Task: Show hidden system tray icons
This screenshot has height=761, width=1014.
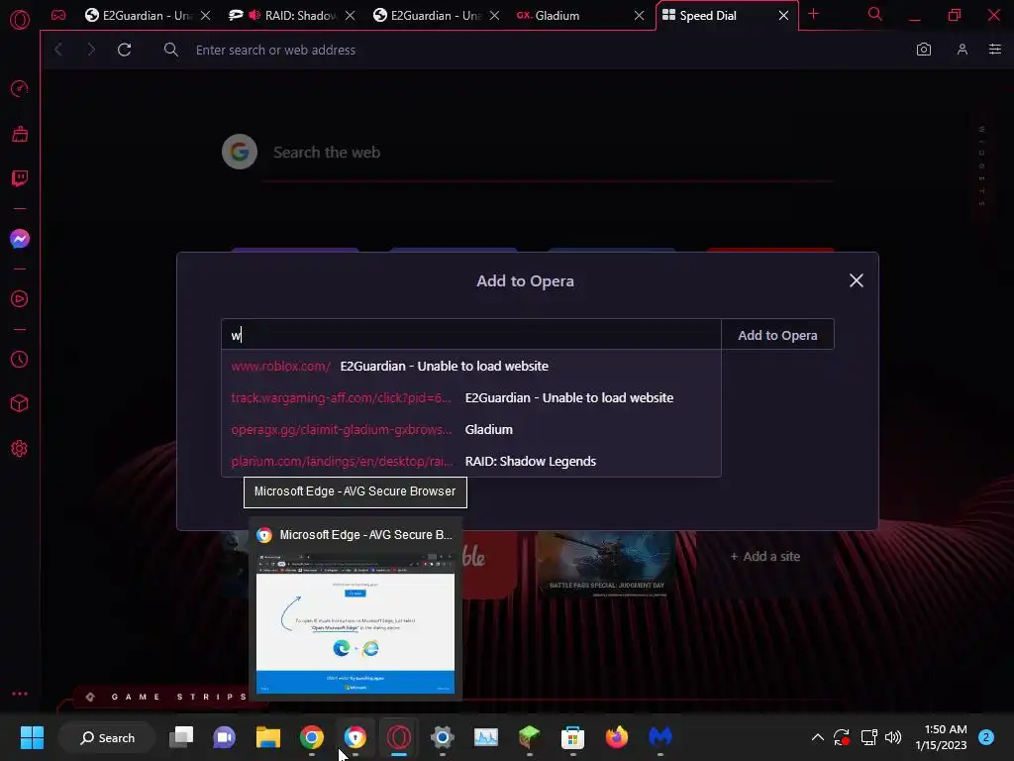Action: [x=817, y=737]
